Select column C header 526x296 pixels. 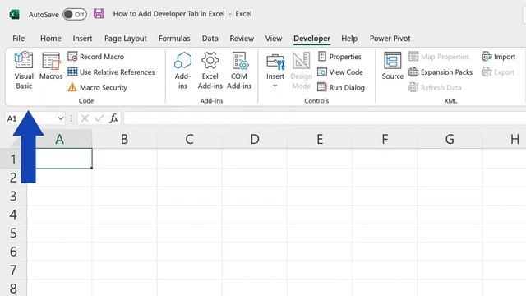click(190, 139)
